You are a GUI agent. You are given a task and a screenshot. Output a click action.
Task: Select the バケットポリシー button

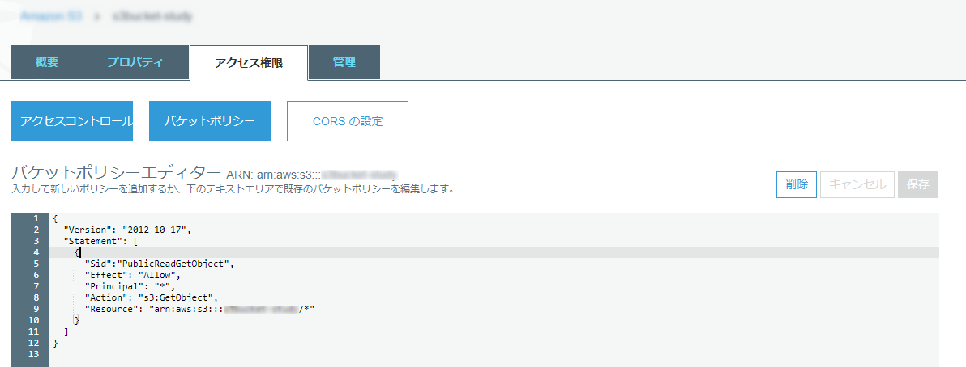pyautogui.click(x=209, y=121)
